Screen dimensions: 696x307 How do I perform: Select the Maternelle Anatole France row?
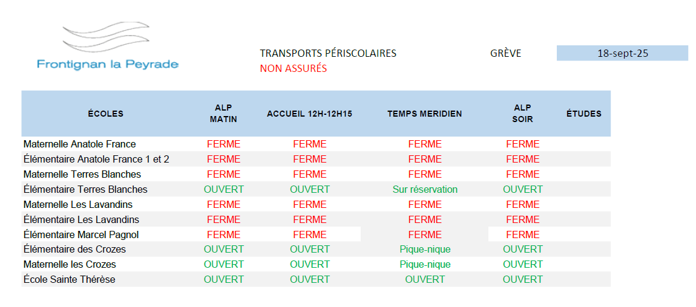[x=79, y=144]
